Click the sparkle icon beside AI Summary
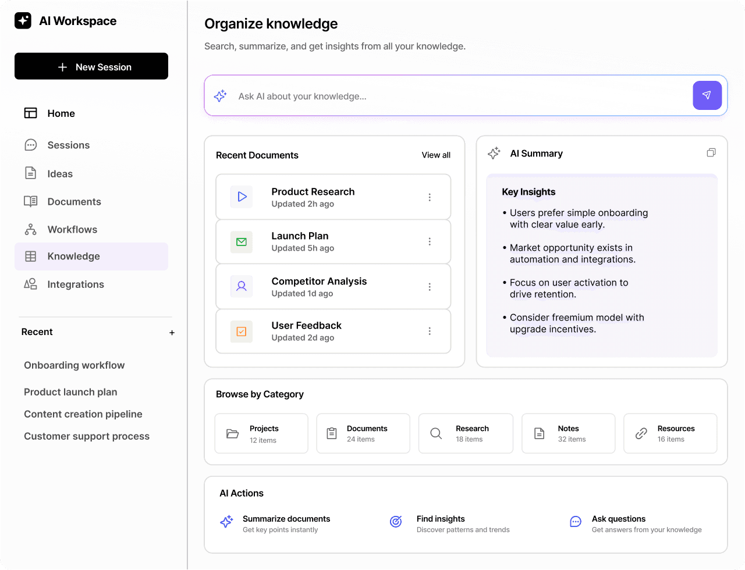This screenshot has width=745, height=570. pyautogui.click(x=494, y=153)
